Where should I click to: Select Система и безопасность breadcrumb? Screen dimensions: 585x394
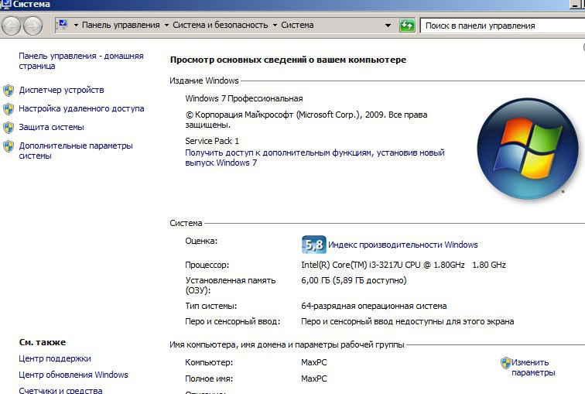220,25
